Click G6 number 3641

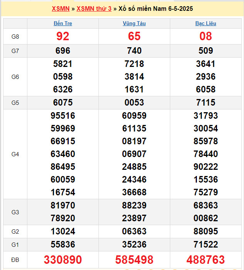click(206, 64)
